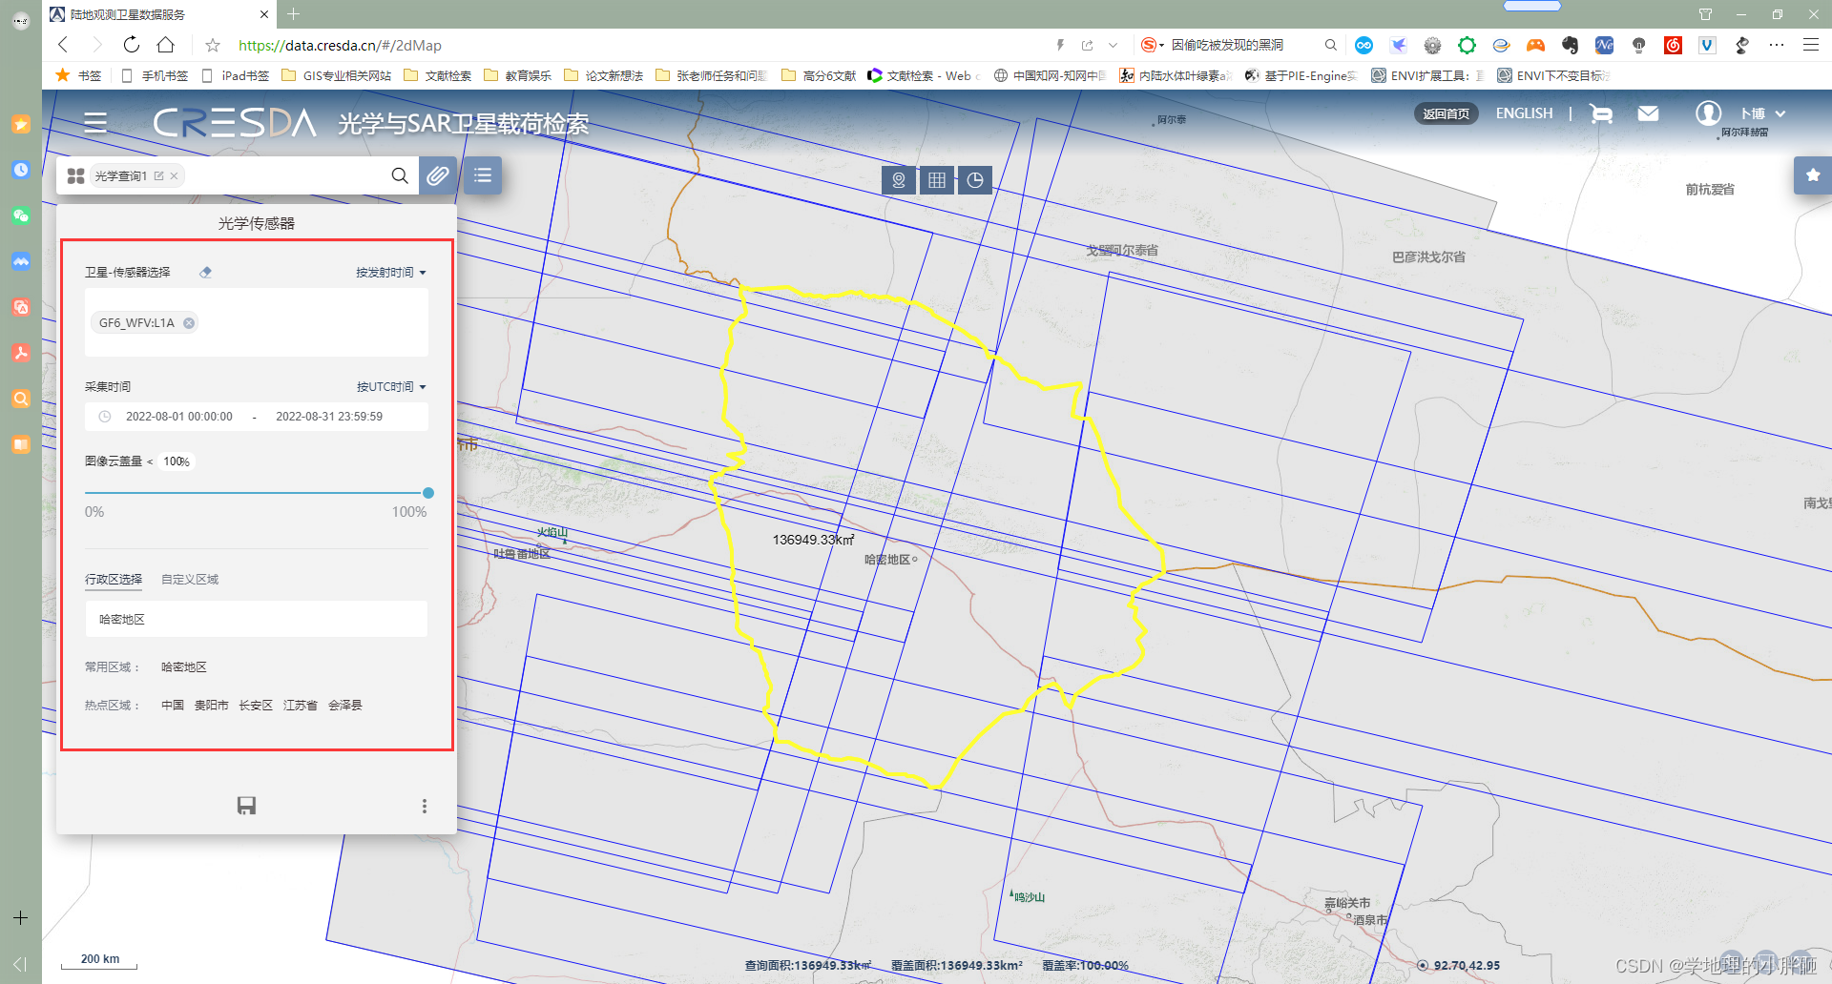
Task: Open the map time history tool
Action: tap(975, 179)
